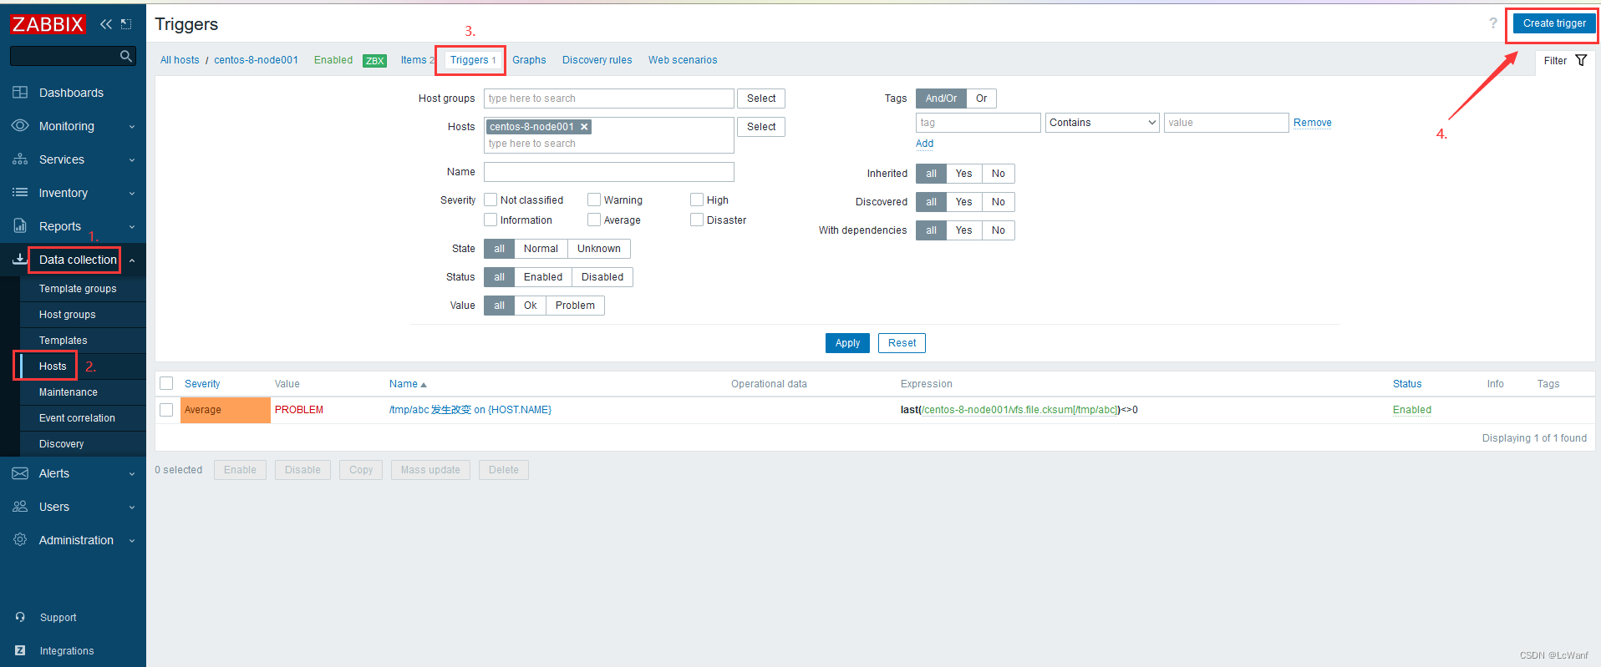This screenshot has width=1601, height=667.
Task: Click the Apply filter button
Action: click(847, 343)
